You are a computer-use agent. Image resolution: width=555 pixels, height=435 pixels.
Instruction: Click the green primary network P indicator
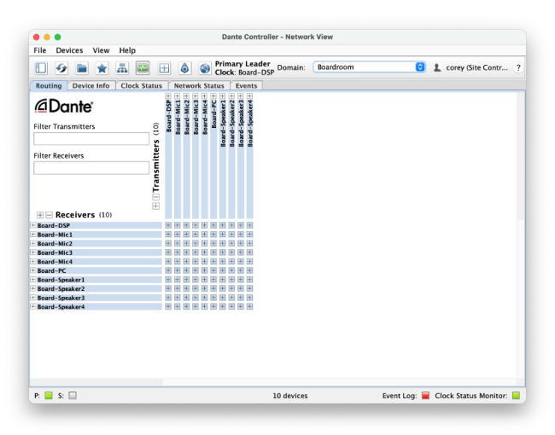49,396
